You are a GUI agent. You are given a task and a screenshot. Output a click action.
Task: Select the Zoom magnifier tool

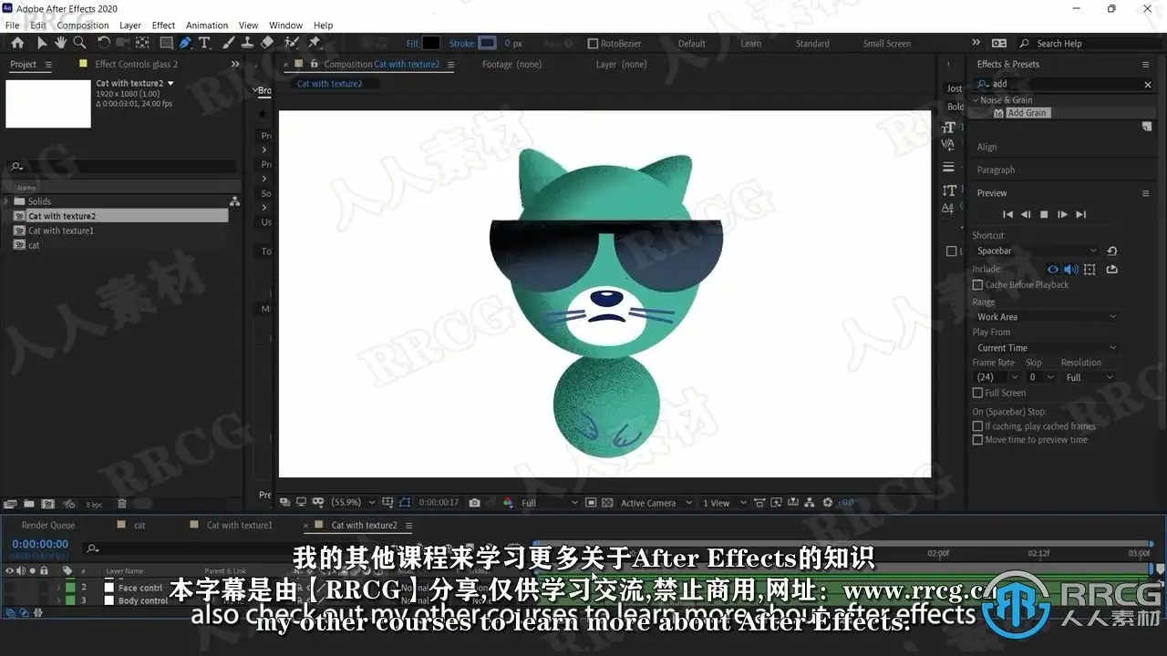[79, 43]
